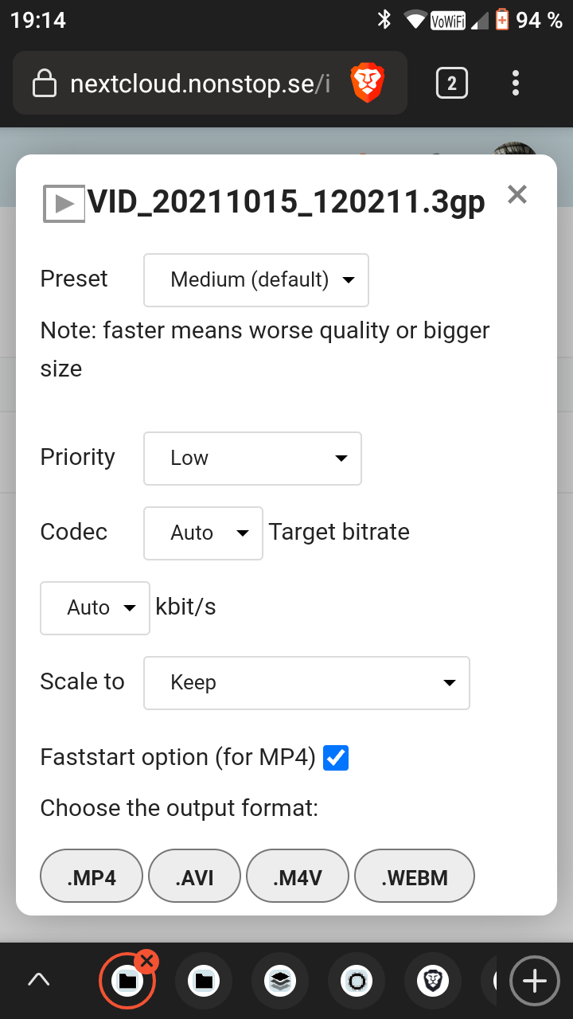Open Brave Shields lion icon in address bar

click(368, 83)
